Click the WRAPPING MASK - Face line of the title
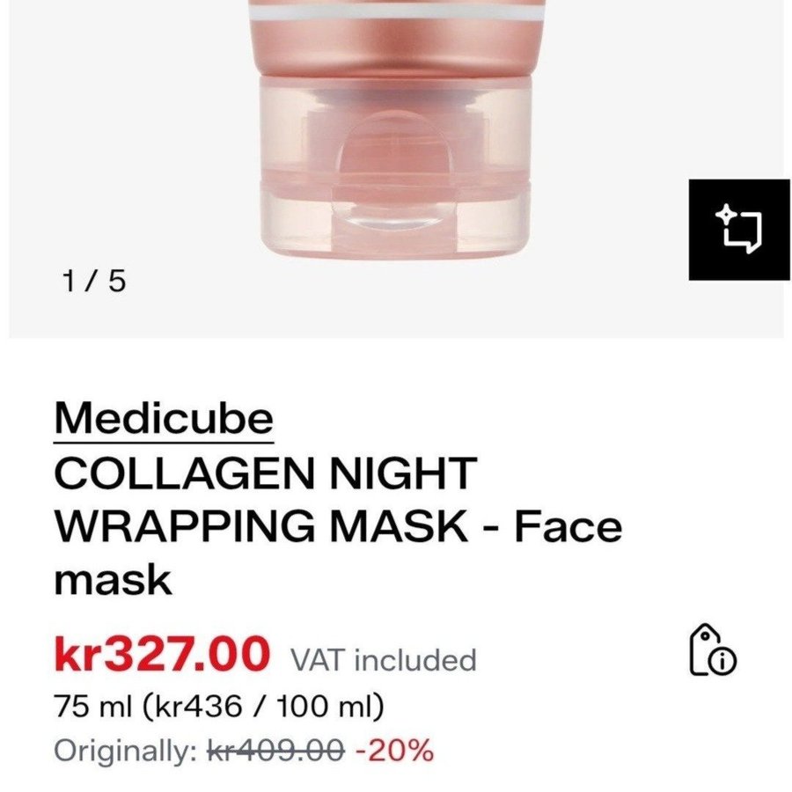The width and height of the screenshot is (792, 792). [x=338, y=527]
